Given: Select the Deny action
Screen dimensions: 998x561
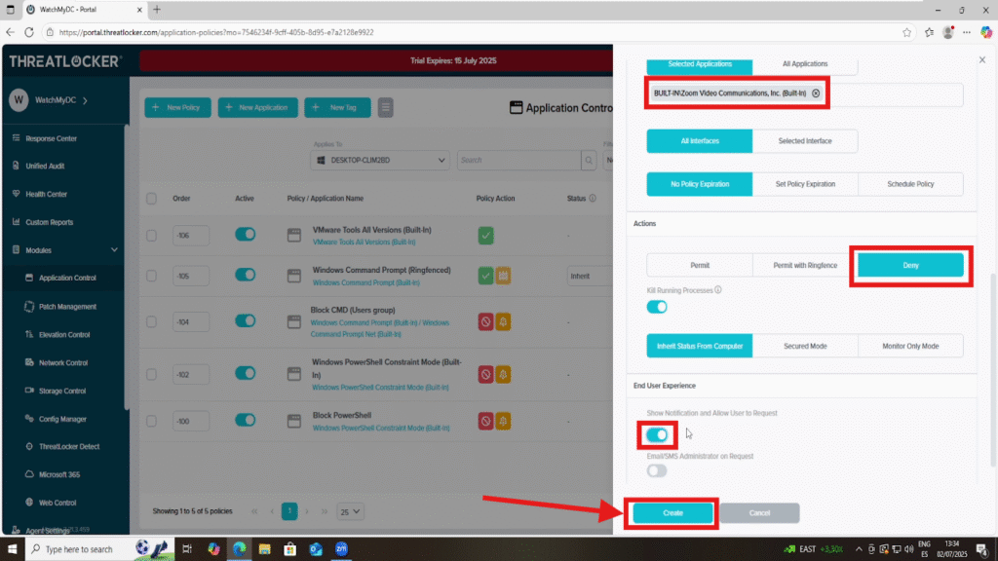Looking at the screenshot, I should pos(910,265).
